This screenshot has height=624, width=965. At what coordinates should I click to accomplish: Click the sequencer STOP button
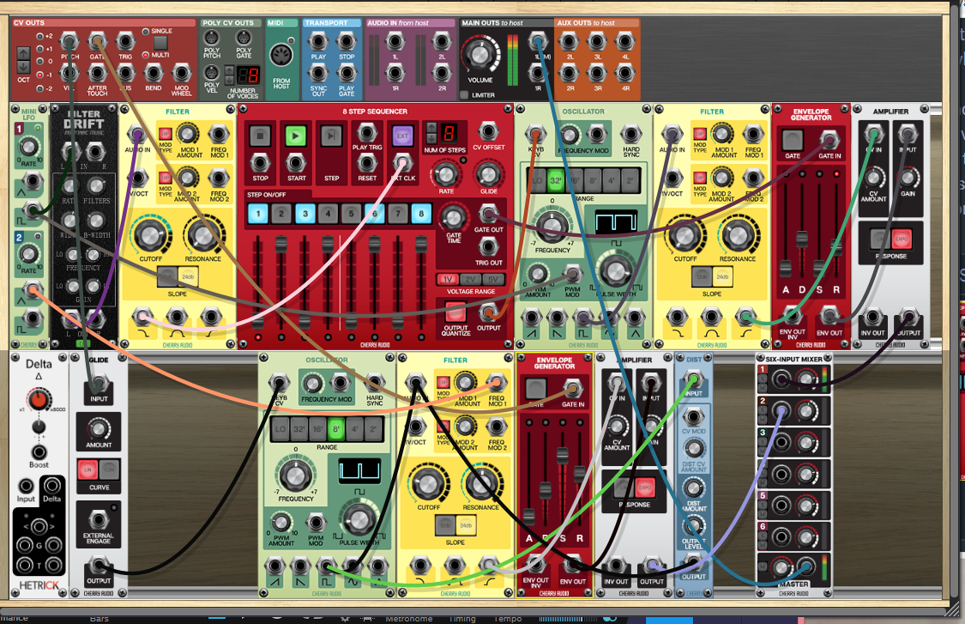[x=260, y=136]
